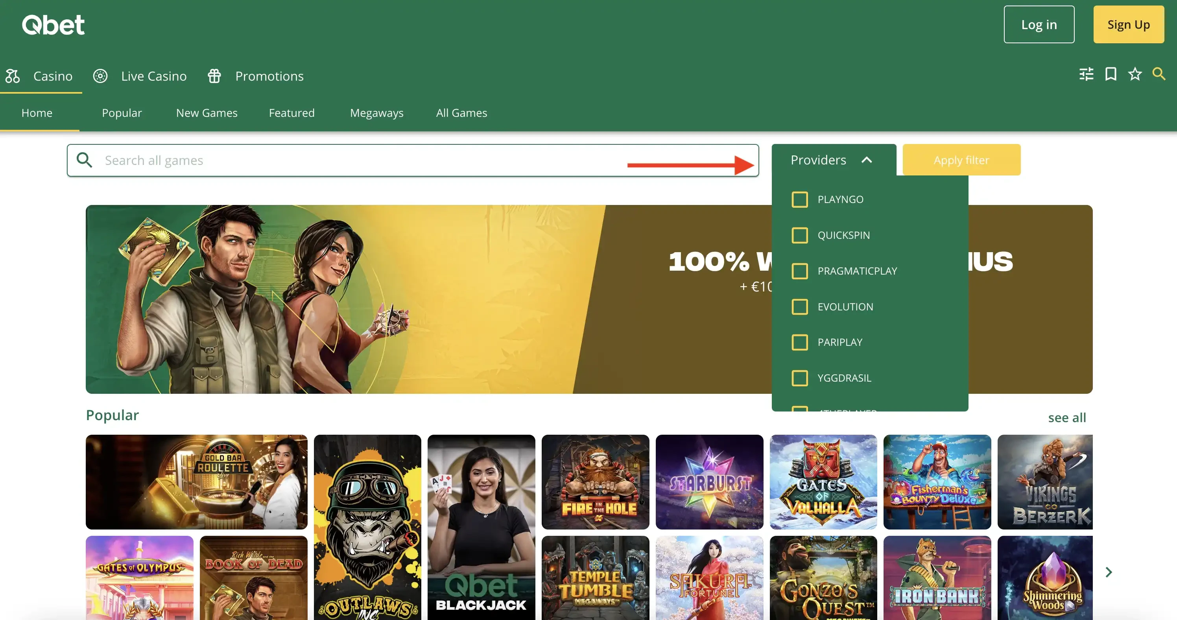This screenshot has width=1177, height=620.
Task: Tick the PLAYNGO provider checkbox
Action: point(800,200)
